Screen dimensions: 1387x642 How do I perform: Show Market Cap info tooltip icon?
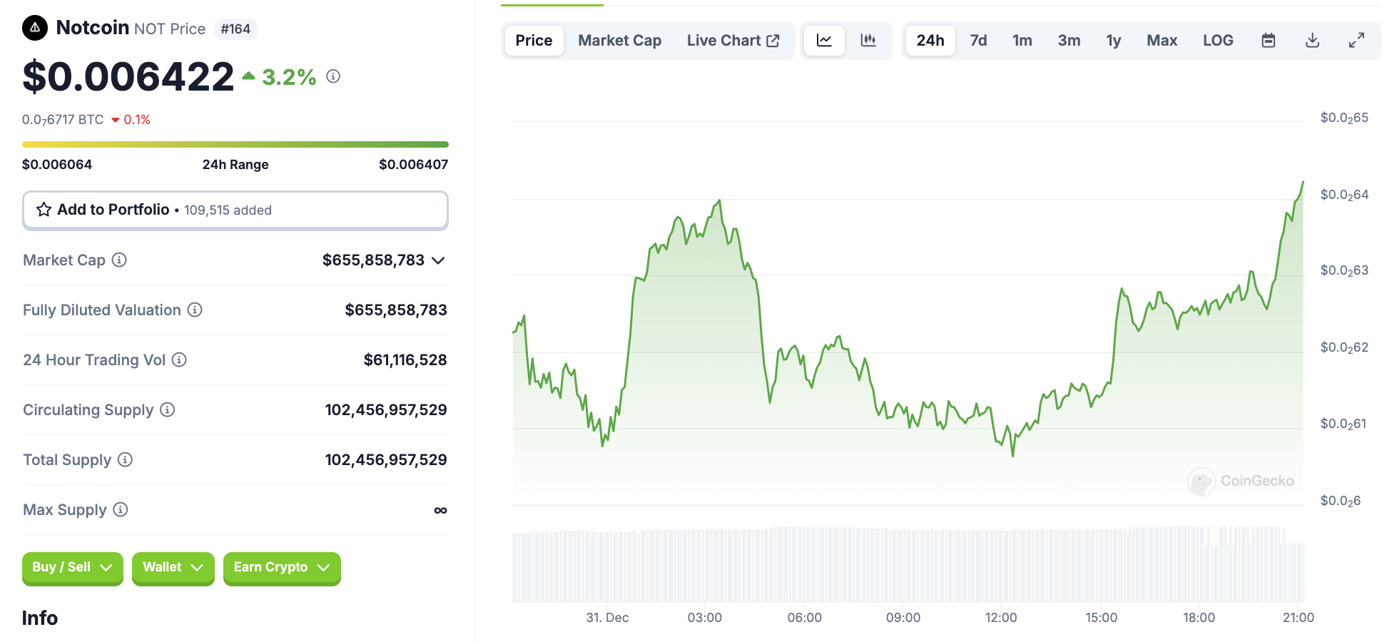coord(120,260)
